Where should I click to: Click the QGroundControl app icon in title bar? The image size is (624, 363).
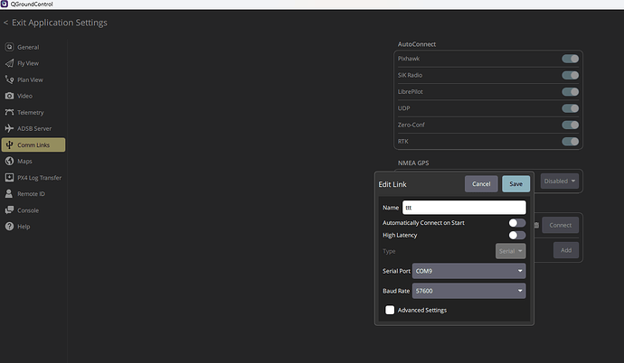(x=5, y=4)
